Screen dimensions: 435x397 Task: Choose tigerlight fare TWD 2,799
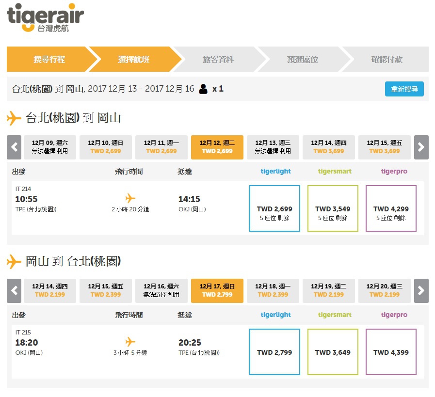pos(274,352)
